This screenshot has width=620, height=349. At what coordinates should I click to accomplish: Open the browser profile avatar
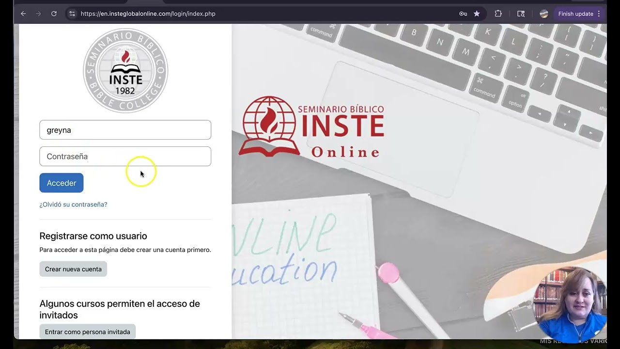click(x=544, y=14)
